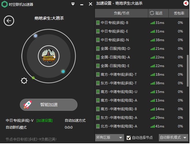Click the 绝地求生:大逃杀 game title
190x145 pixels.
(49, 18)
